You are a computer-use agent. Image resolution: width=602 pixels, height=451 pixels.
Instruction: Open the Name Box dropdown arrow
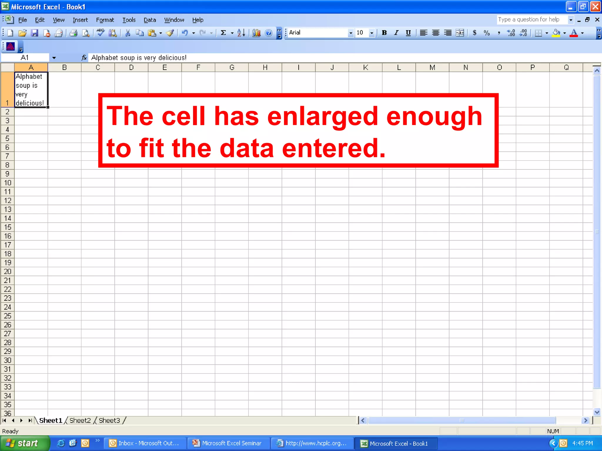pos(54,58)
